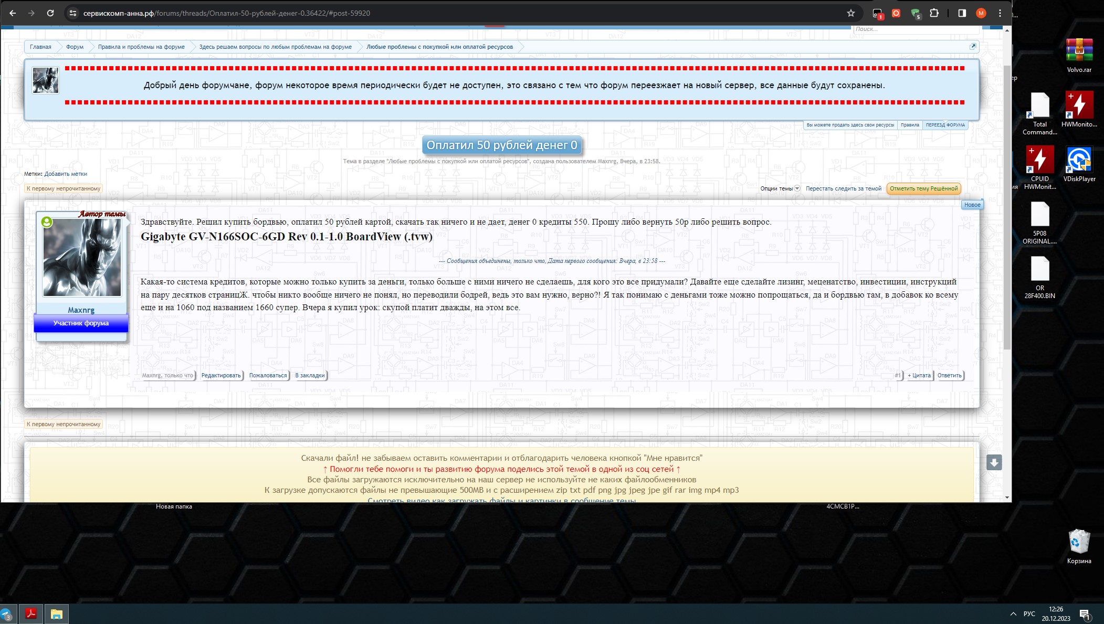Go to 'Форум' breadcrumb item
Image resolution: width=1104 pixels, height=624 pixels.
[x=75, y=47]
